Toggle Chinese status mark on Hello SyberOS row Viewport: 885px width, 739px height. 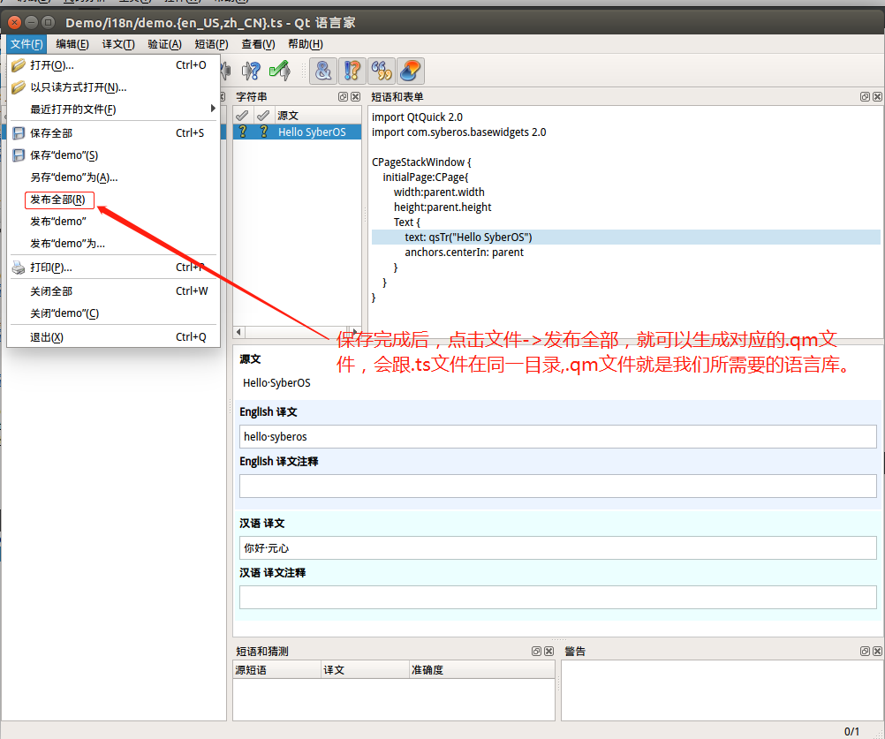pos(262,132)
